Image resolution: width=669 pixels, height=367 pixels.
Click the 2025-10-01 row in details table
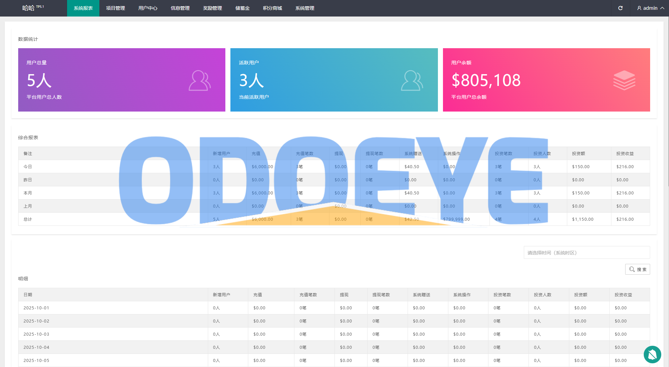[x=36, y=308]
